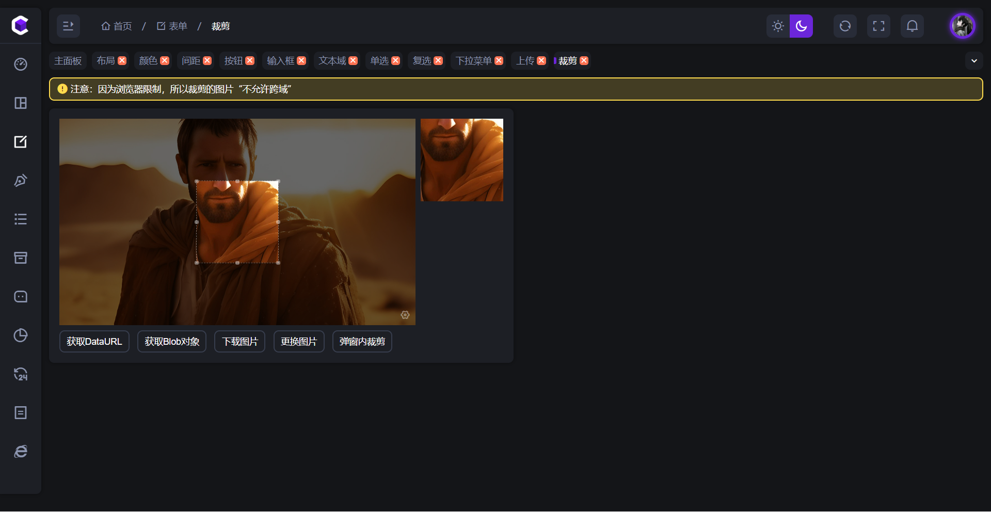Screen dimensions: 991x512
Task: Click the refresh page icon
Action: pos(845,26)
